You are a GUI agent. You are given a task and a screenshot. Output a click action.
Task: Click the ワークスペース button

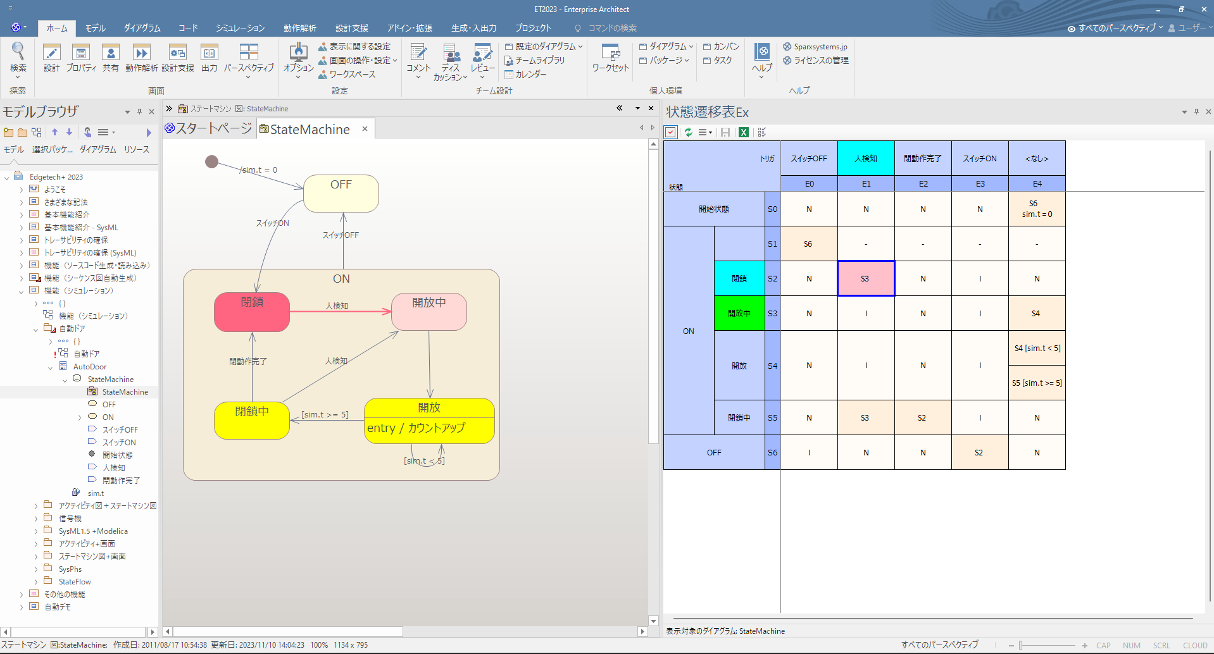(347, 74)
